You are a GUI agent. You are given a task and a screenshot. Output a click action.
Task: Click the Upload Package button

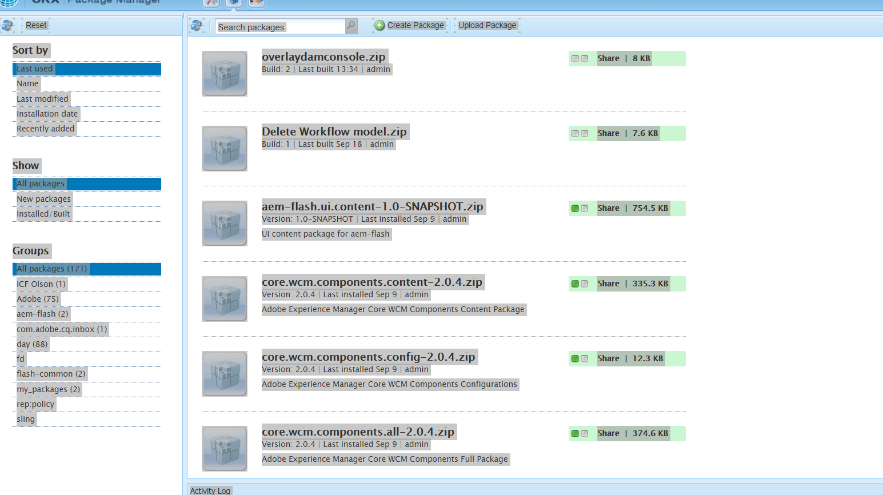tap(487, 25)
